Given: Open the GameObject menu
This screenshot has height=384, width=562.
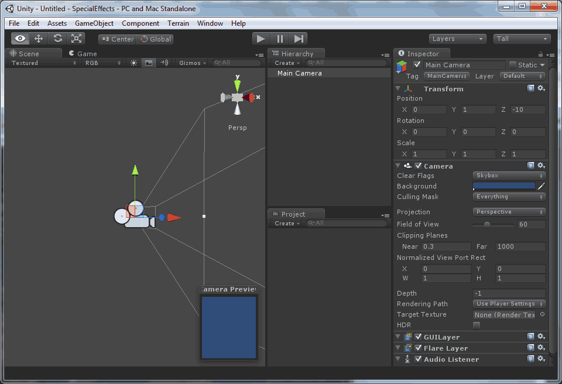Looking at the screenshot, I should pos(94,23).
